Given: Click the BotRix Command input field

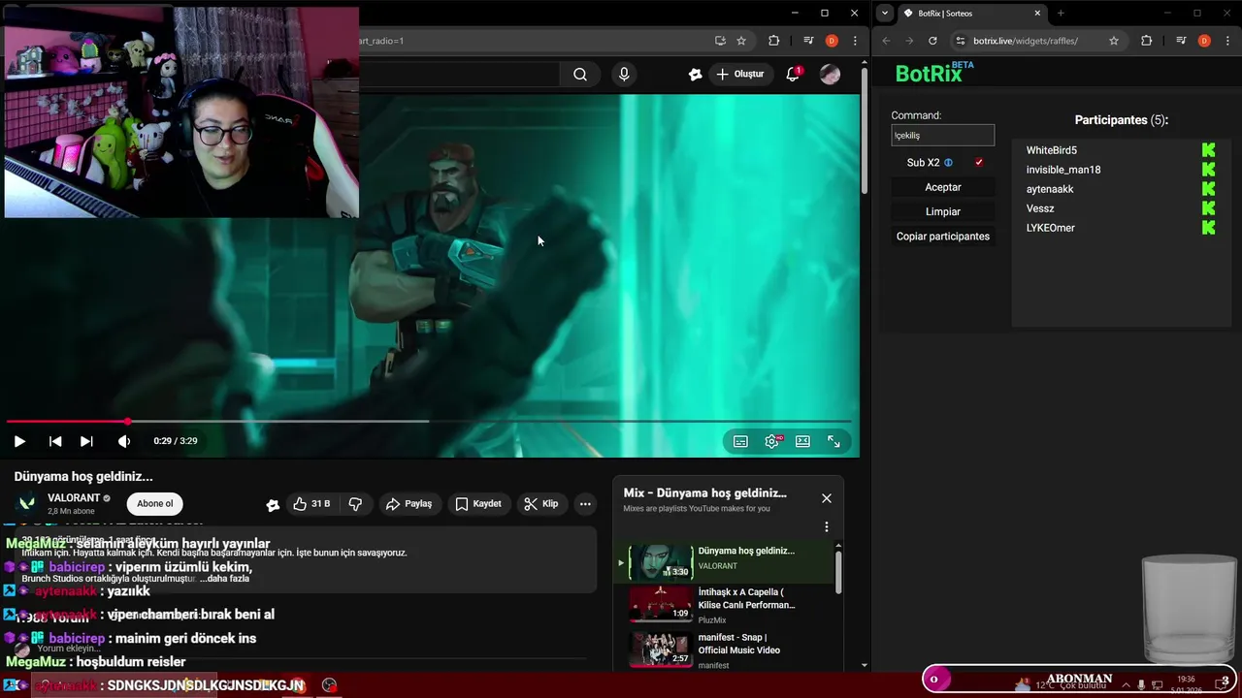Looking at the screenshot, I should coord(943,136).
